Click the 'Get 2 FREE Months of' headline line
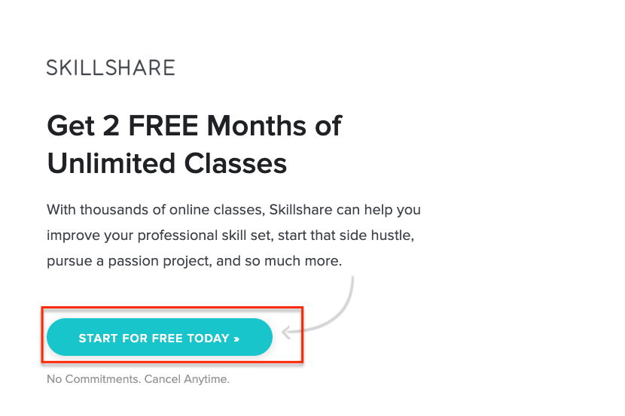 (194, 126)
